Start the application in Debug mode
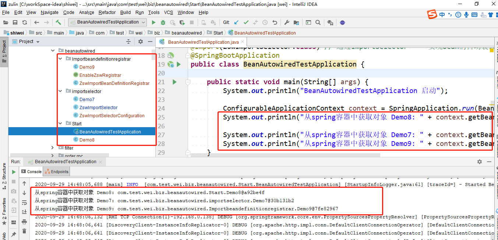 coord(163,22)
